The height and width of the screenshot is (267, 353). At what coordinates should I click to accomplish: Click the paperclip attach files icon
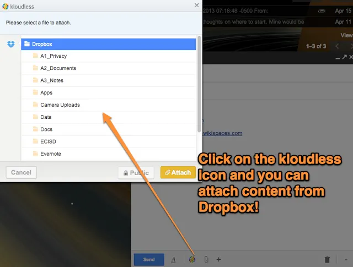click(206, 259)
